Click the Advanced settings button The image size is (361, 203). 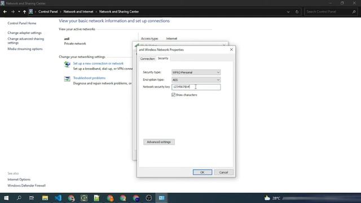pyautogui.click(x=159, y=142)
